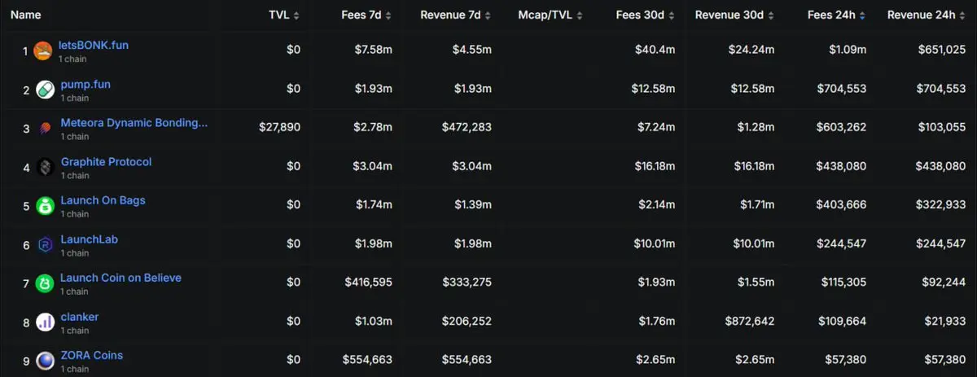Viewport: 977px width, 377px height.
Task: Sort by Fees 7d column arrows
Action: [388, 15]
